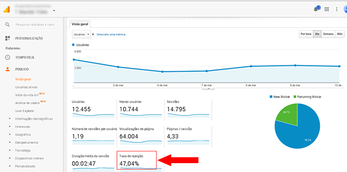Viewport: 347px width, 172px height.
Task: Click the user account avatar
Action: [x=345, y=9]
